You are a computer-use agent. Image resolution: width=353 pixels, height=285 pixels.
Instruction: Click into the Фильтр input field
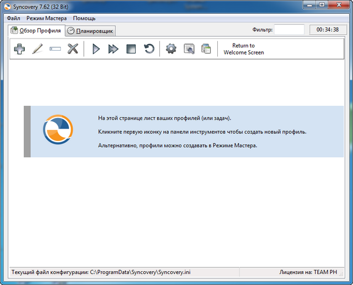coord(289,30)
